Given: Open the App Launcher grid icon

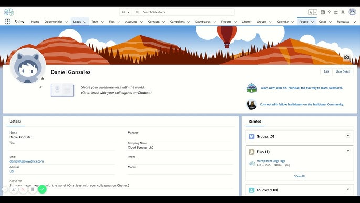Looking at the screenshot, I should 7,22.
